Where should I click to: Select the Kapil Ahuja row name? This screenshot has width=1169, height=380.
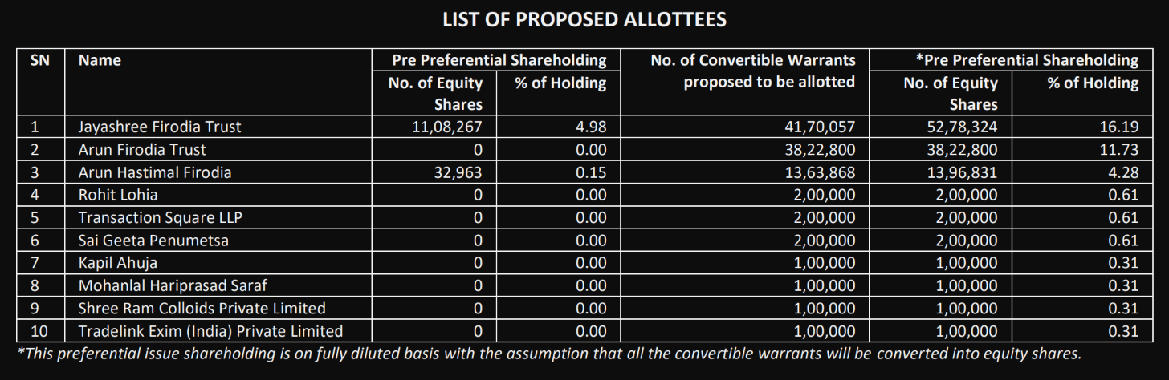click(x=117, y=263)
